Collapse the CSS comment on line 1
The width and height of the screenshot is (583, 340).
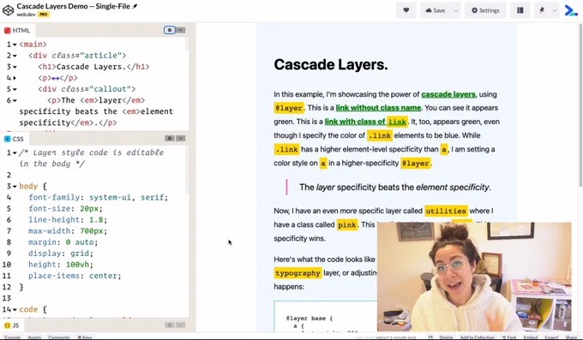pyautogui.click(x=15, y=152)
